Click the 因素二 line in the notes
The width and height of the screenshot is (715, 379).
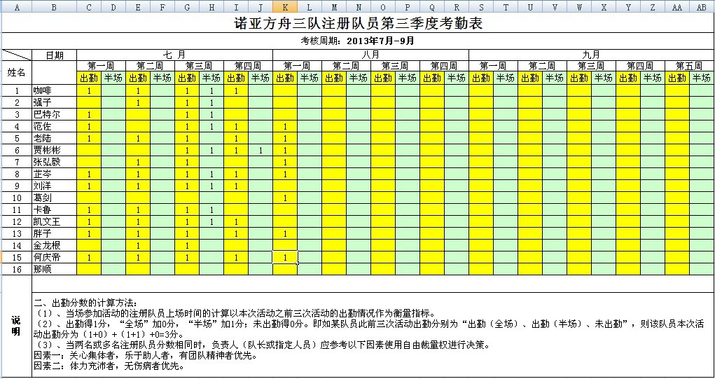point(109,366)
